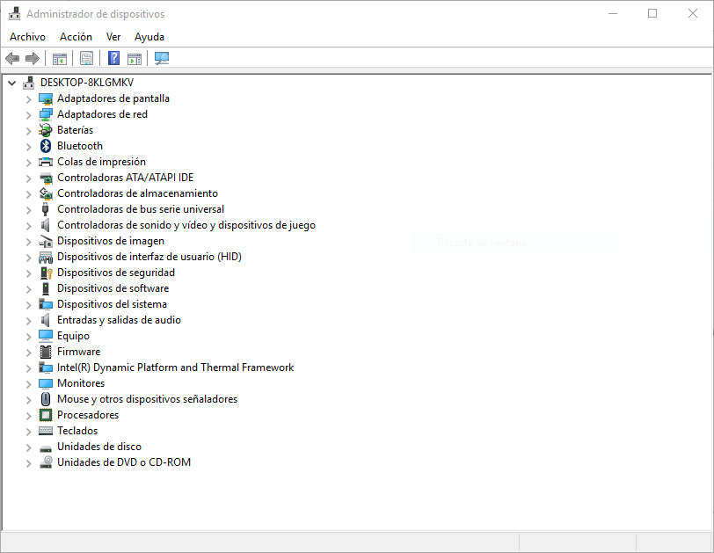Collapse the DESKTOP-8KLGMKV root node
Viewport: 714px width, 553px height.
click(x=11, y=83)
